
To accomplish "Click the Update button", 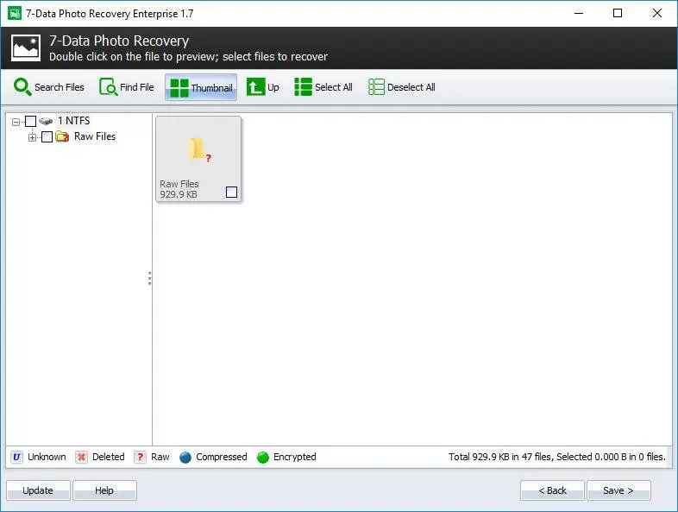I will (x=38, y=490).
